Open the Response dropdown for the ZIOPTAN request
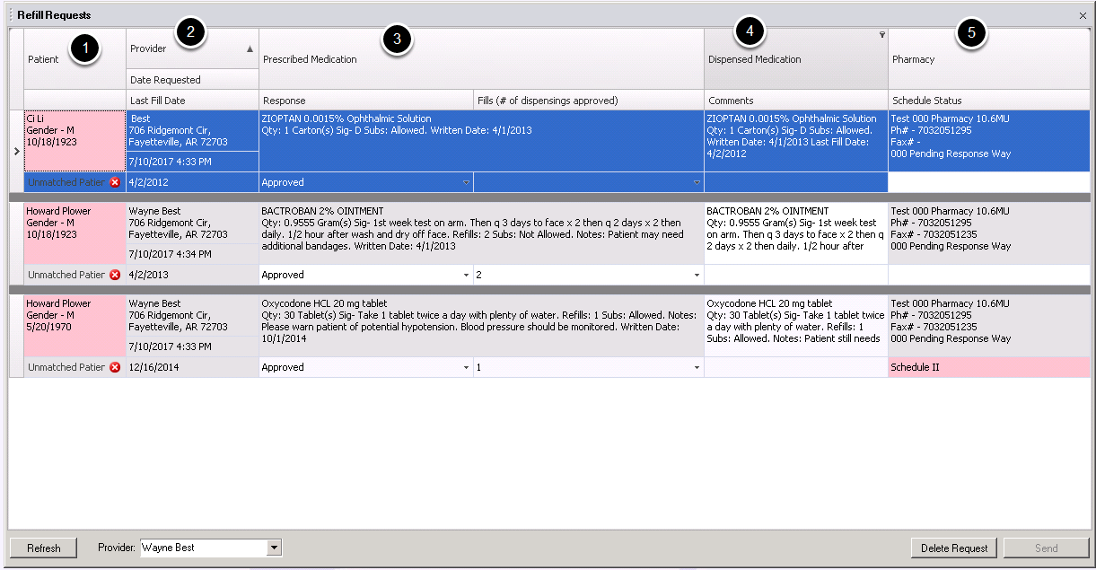This screenshot has height=570, width=1096. (466, 181)
